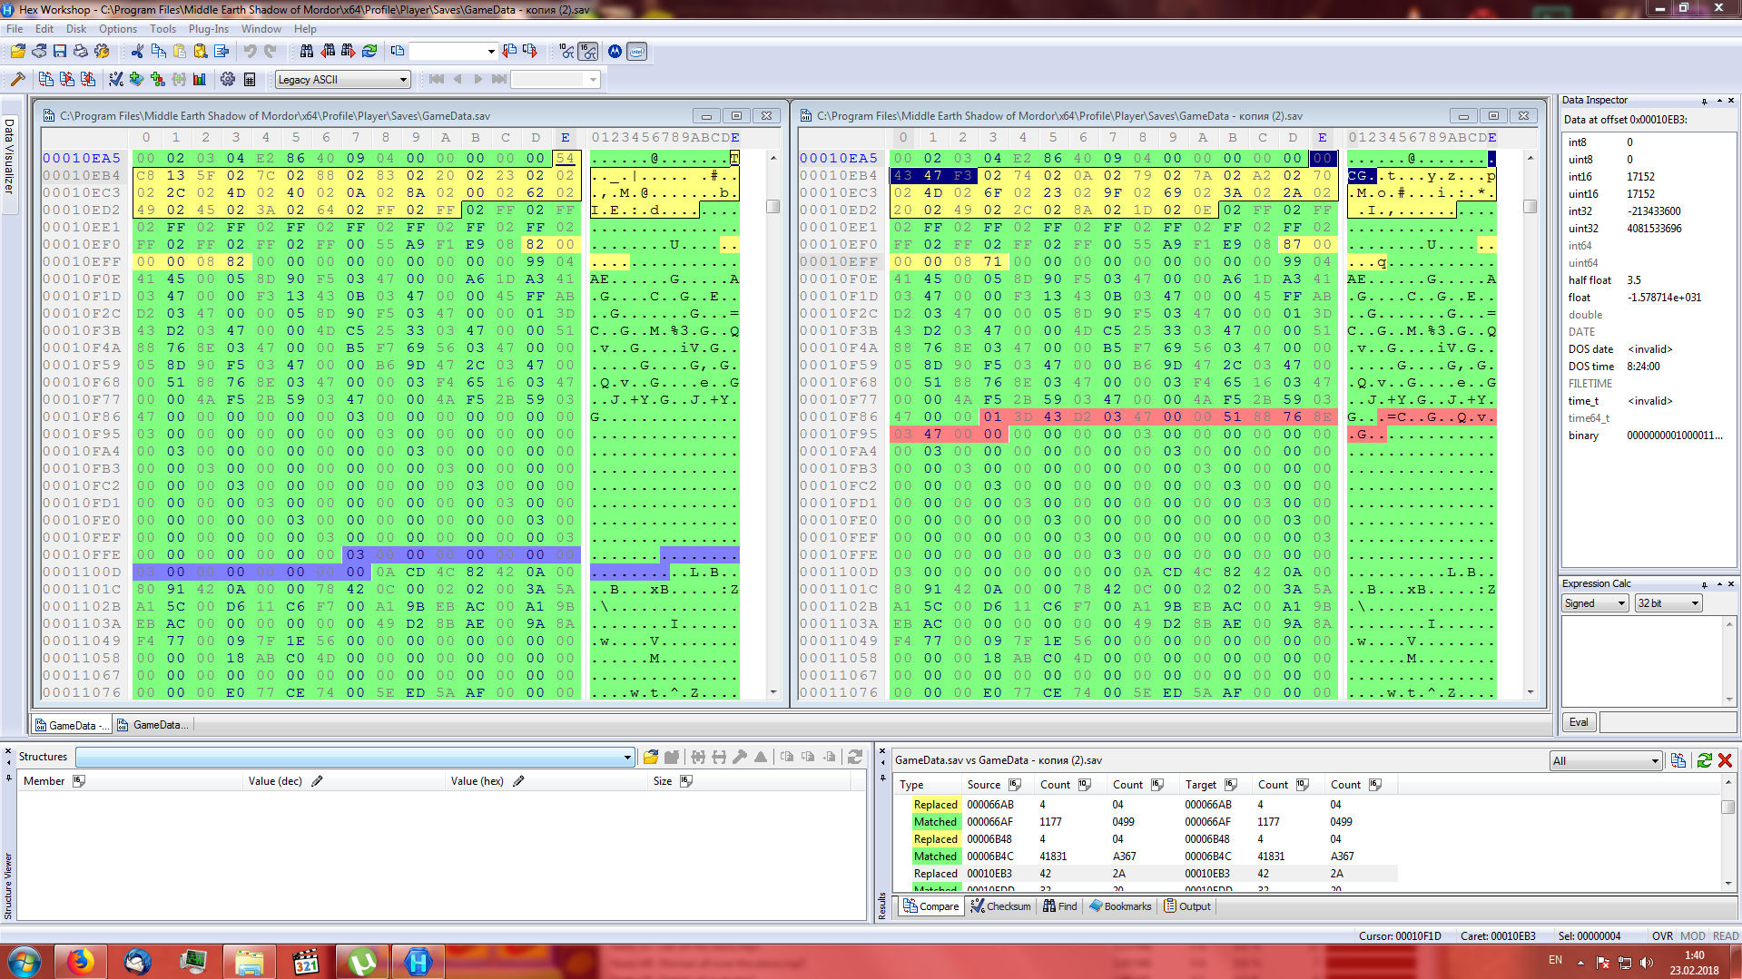Click the Character Distribution chart icon
Screen dimensions: 1742x979
(x=200, y=80)
